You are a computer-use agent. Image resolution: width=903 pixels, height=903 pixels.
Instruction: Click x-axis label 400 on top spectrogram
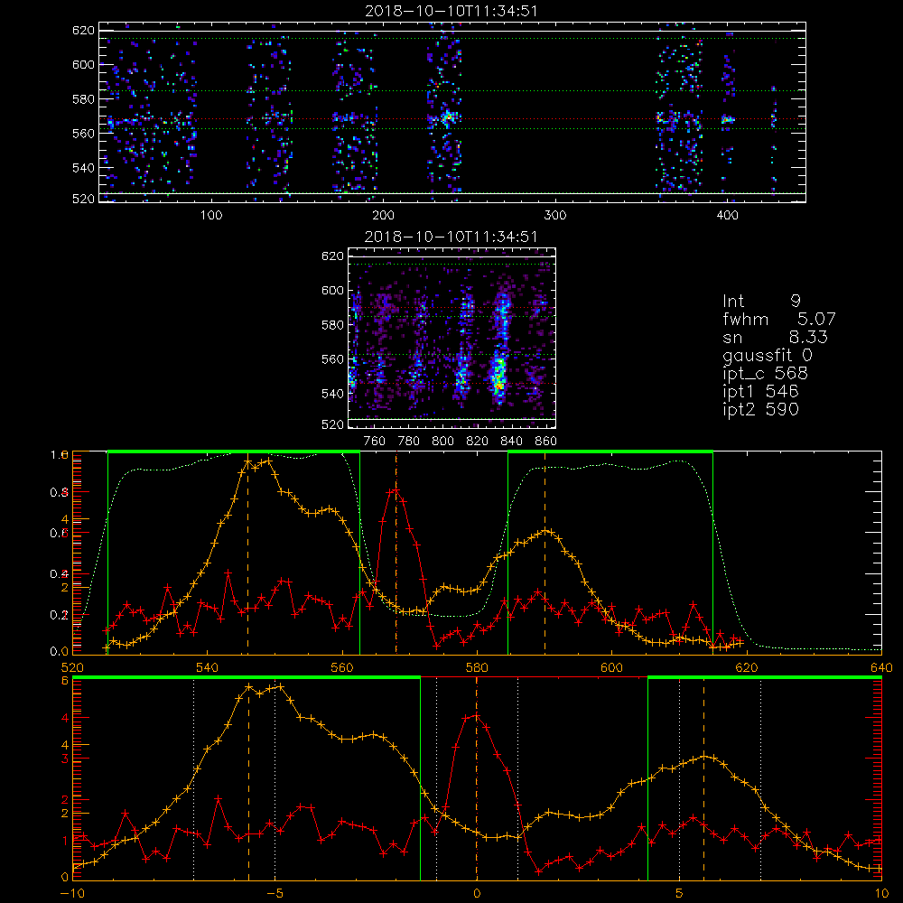coord(727,216)
